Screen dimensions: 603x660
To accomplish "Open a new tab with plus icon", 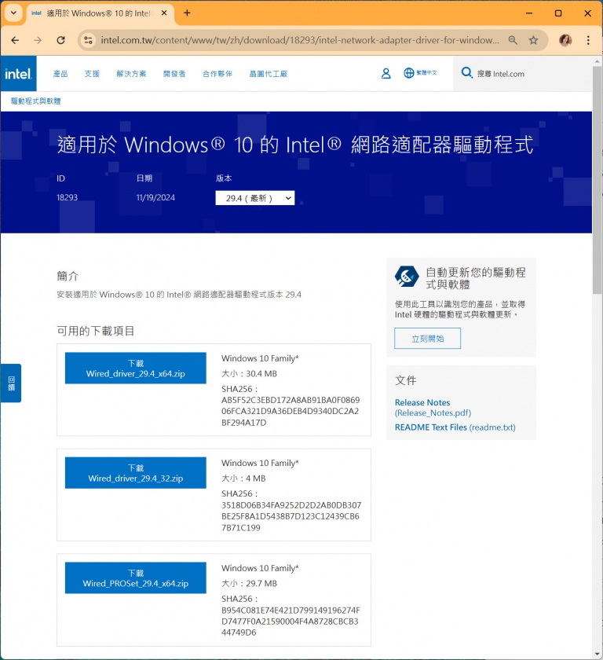I will (x=187, y=13).
